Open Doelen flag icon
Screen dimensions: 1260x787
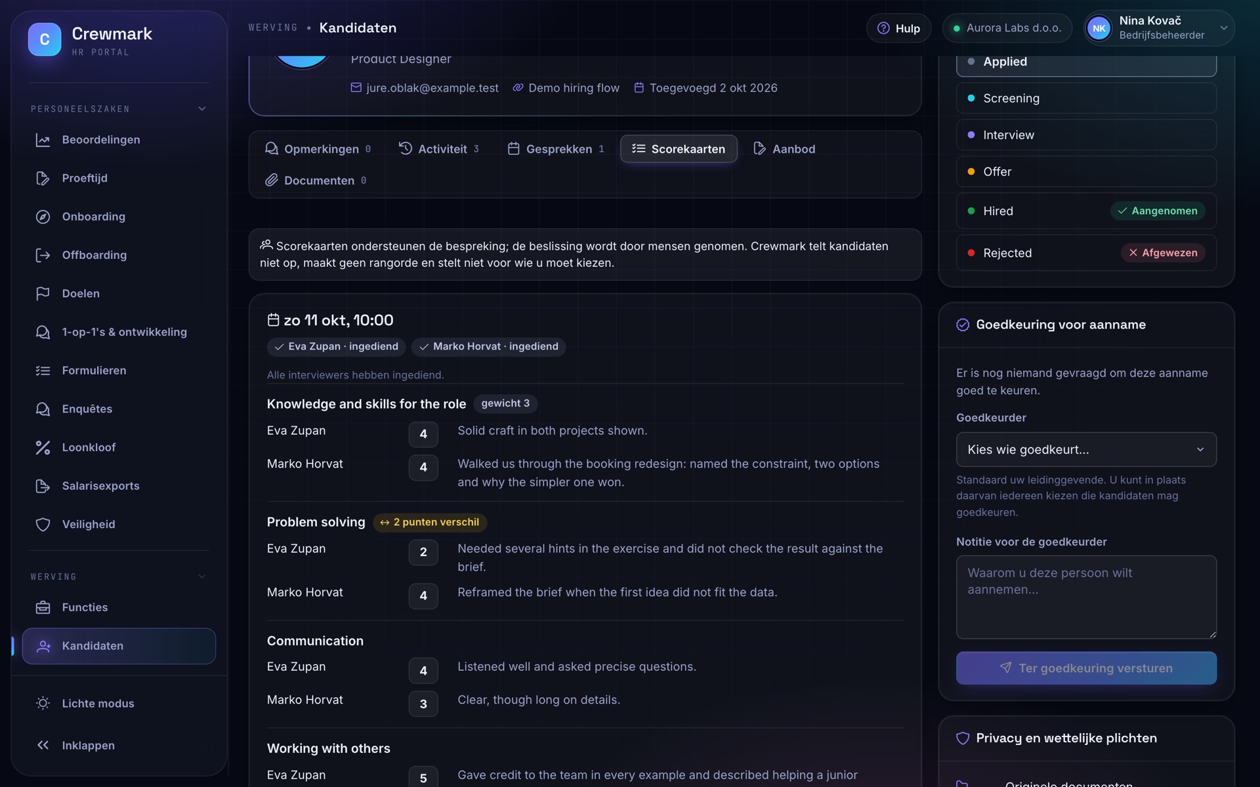[x=43, y=294]
